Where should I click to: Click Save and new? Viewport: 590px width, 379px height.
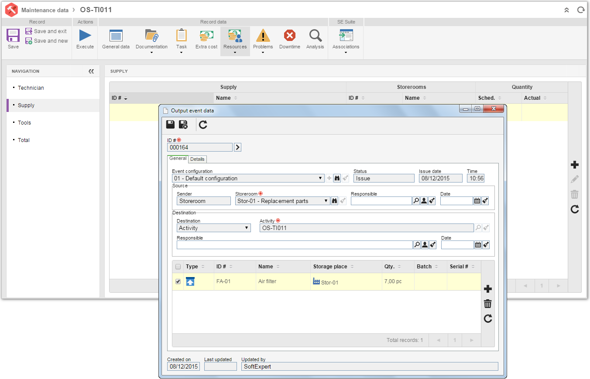46,41
